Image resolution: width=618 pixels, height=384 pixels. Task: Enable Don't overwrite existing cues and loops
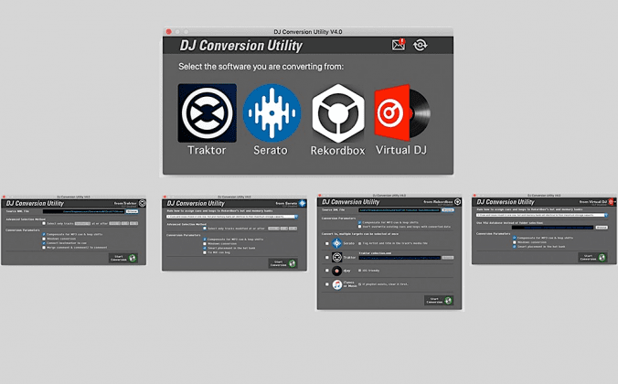(x=360, y=227)
